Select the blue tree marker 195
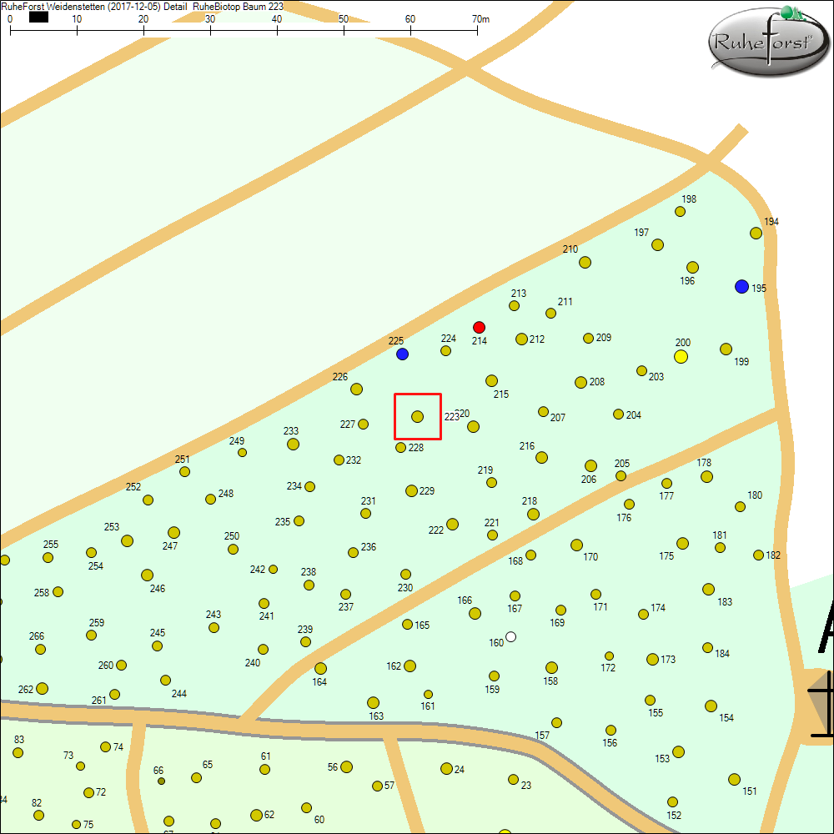Viewport: 834px width, 834px height. click(x=741, y=287)
